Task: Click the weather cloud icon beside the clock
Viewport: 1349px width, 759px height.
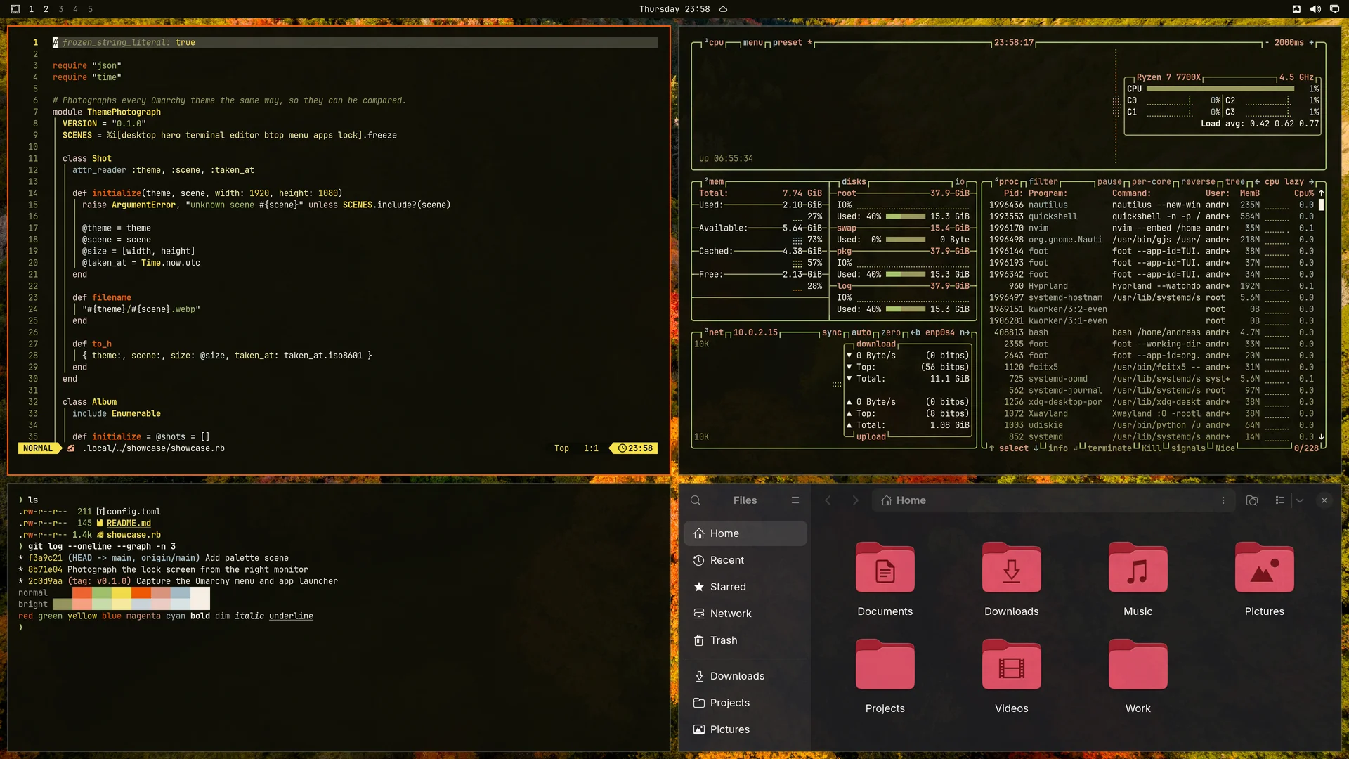Action: 723,9
